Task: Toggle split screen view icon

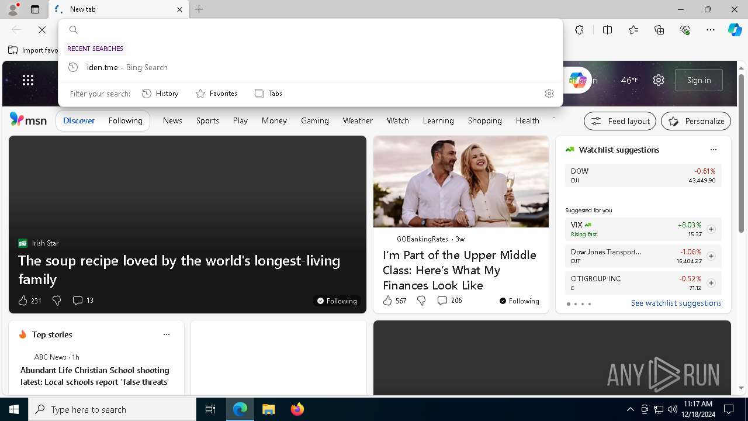Action: coord(607,30)
